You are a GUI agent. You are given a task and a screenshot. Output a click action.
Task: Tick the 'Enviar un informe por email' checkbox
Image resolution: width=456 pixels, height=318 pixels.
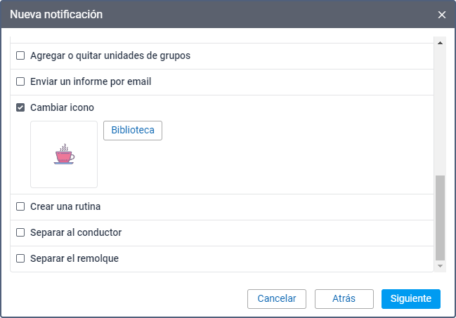click(x=21, y=81)
